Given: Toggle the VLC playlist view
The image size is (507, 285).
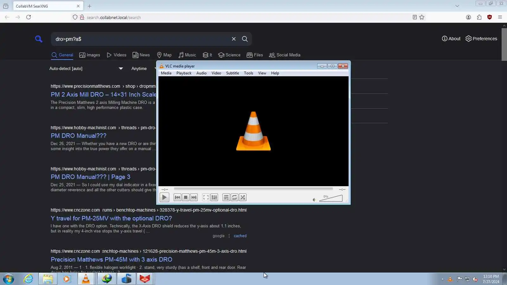Looking at the screenshot, I should click(x=226, y=198).
